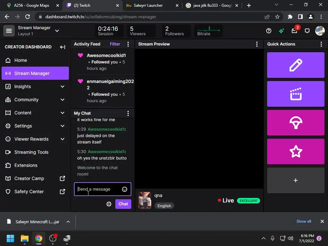328x246 pixels.
Task: Open a new browser tab
Action: [x=249, y=5]
